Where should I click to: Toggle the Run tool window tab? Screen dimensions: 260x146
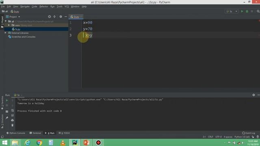(x=50, y=133)
